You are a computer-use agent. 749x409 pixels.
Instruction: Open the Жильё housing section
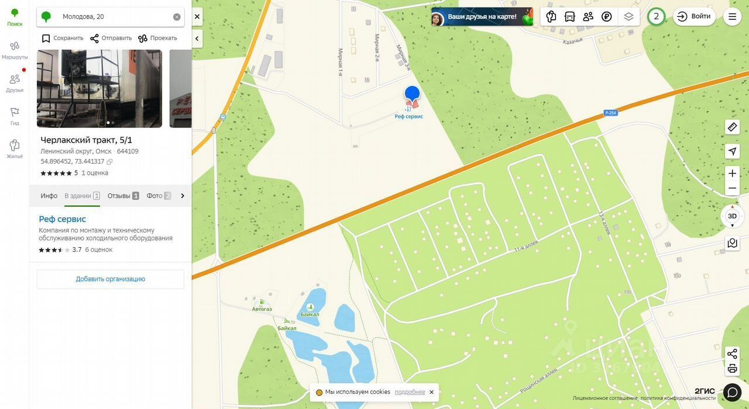[15, 149]
